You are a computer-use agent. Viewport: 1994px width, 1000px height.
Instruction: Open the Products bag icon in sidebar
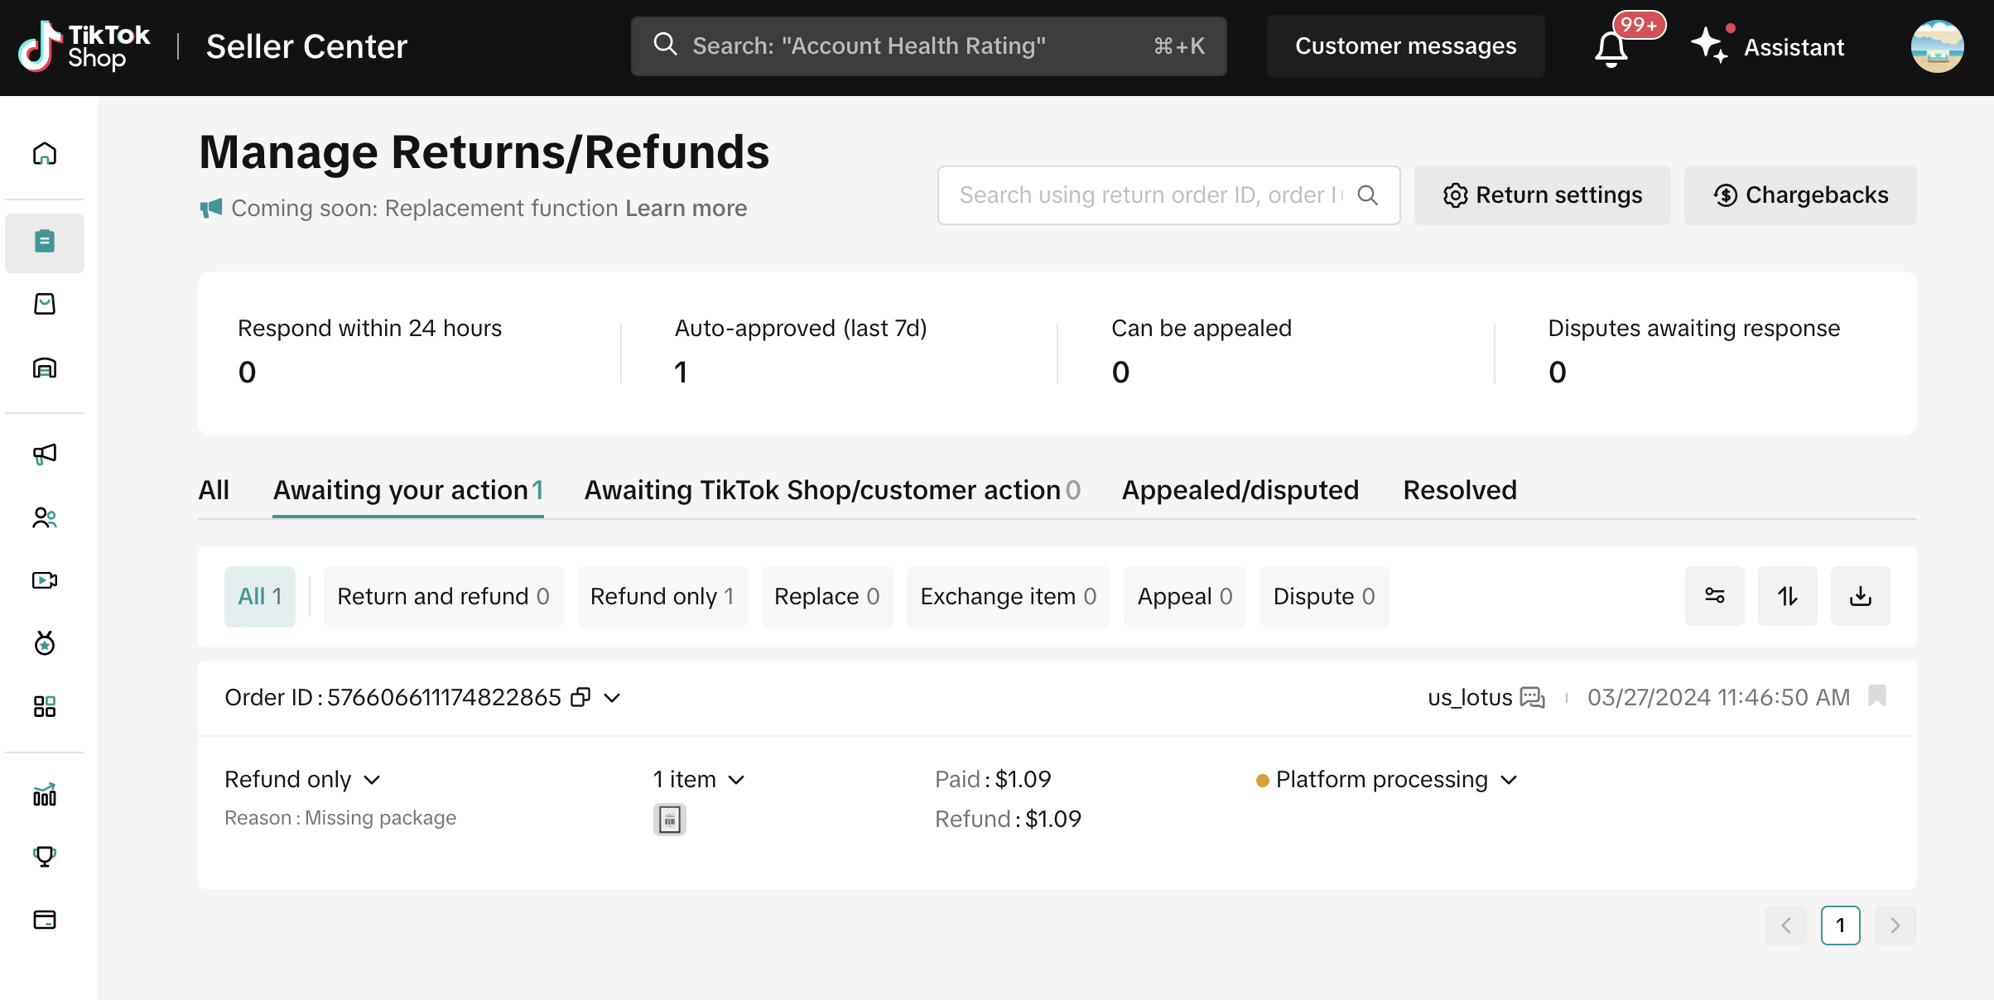coord(45,304)
